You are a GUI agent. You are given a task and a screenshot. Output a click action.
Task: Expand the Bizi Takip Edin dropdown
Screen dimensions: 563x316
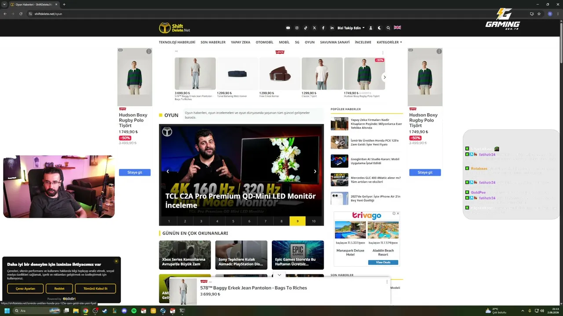point(351,28)
